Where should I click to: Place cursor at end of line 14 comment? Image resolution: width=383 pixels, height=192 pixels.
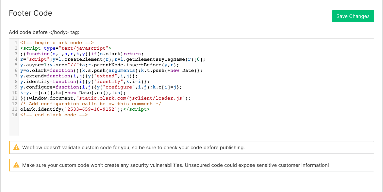click(x=88, y=115)
